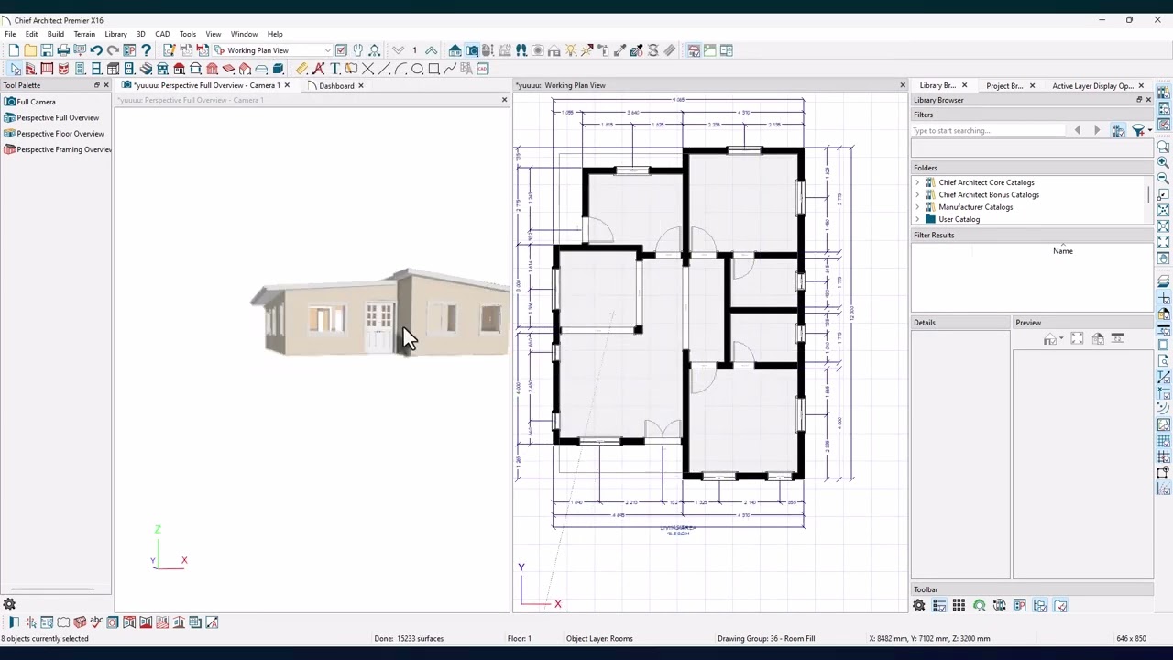Expand Manufacturer Catalogs folder
Image resolution: width=1173 pixels, height=660 pixels.
[917, 207]
